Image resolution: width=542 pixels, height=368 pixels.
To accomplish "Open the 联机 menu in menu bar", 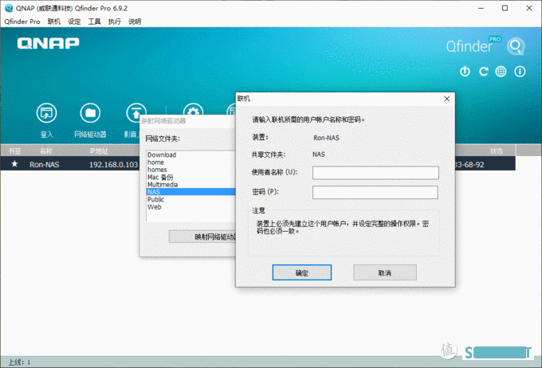I will click(x=54, y=22).
